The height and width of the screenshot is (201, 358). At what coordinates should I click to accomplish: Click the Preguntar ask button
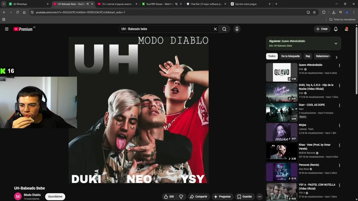coord(222,197)
